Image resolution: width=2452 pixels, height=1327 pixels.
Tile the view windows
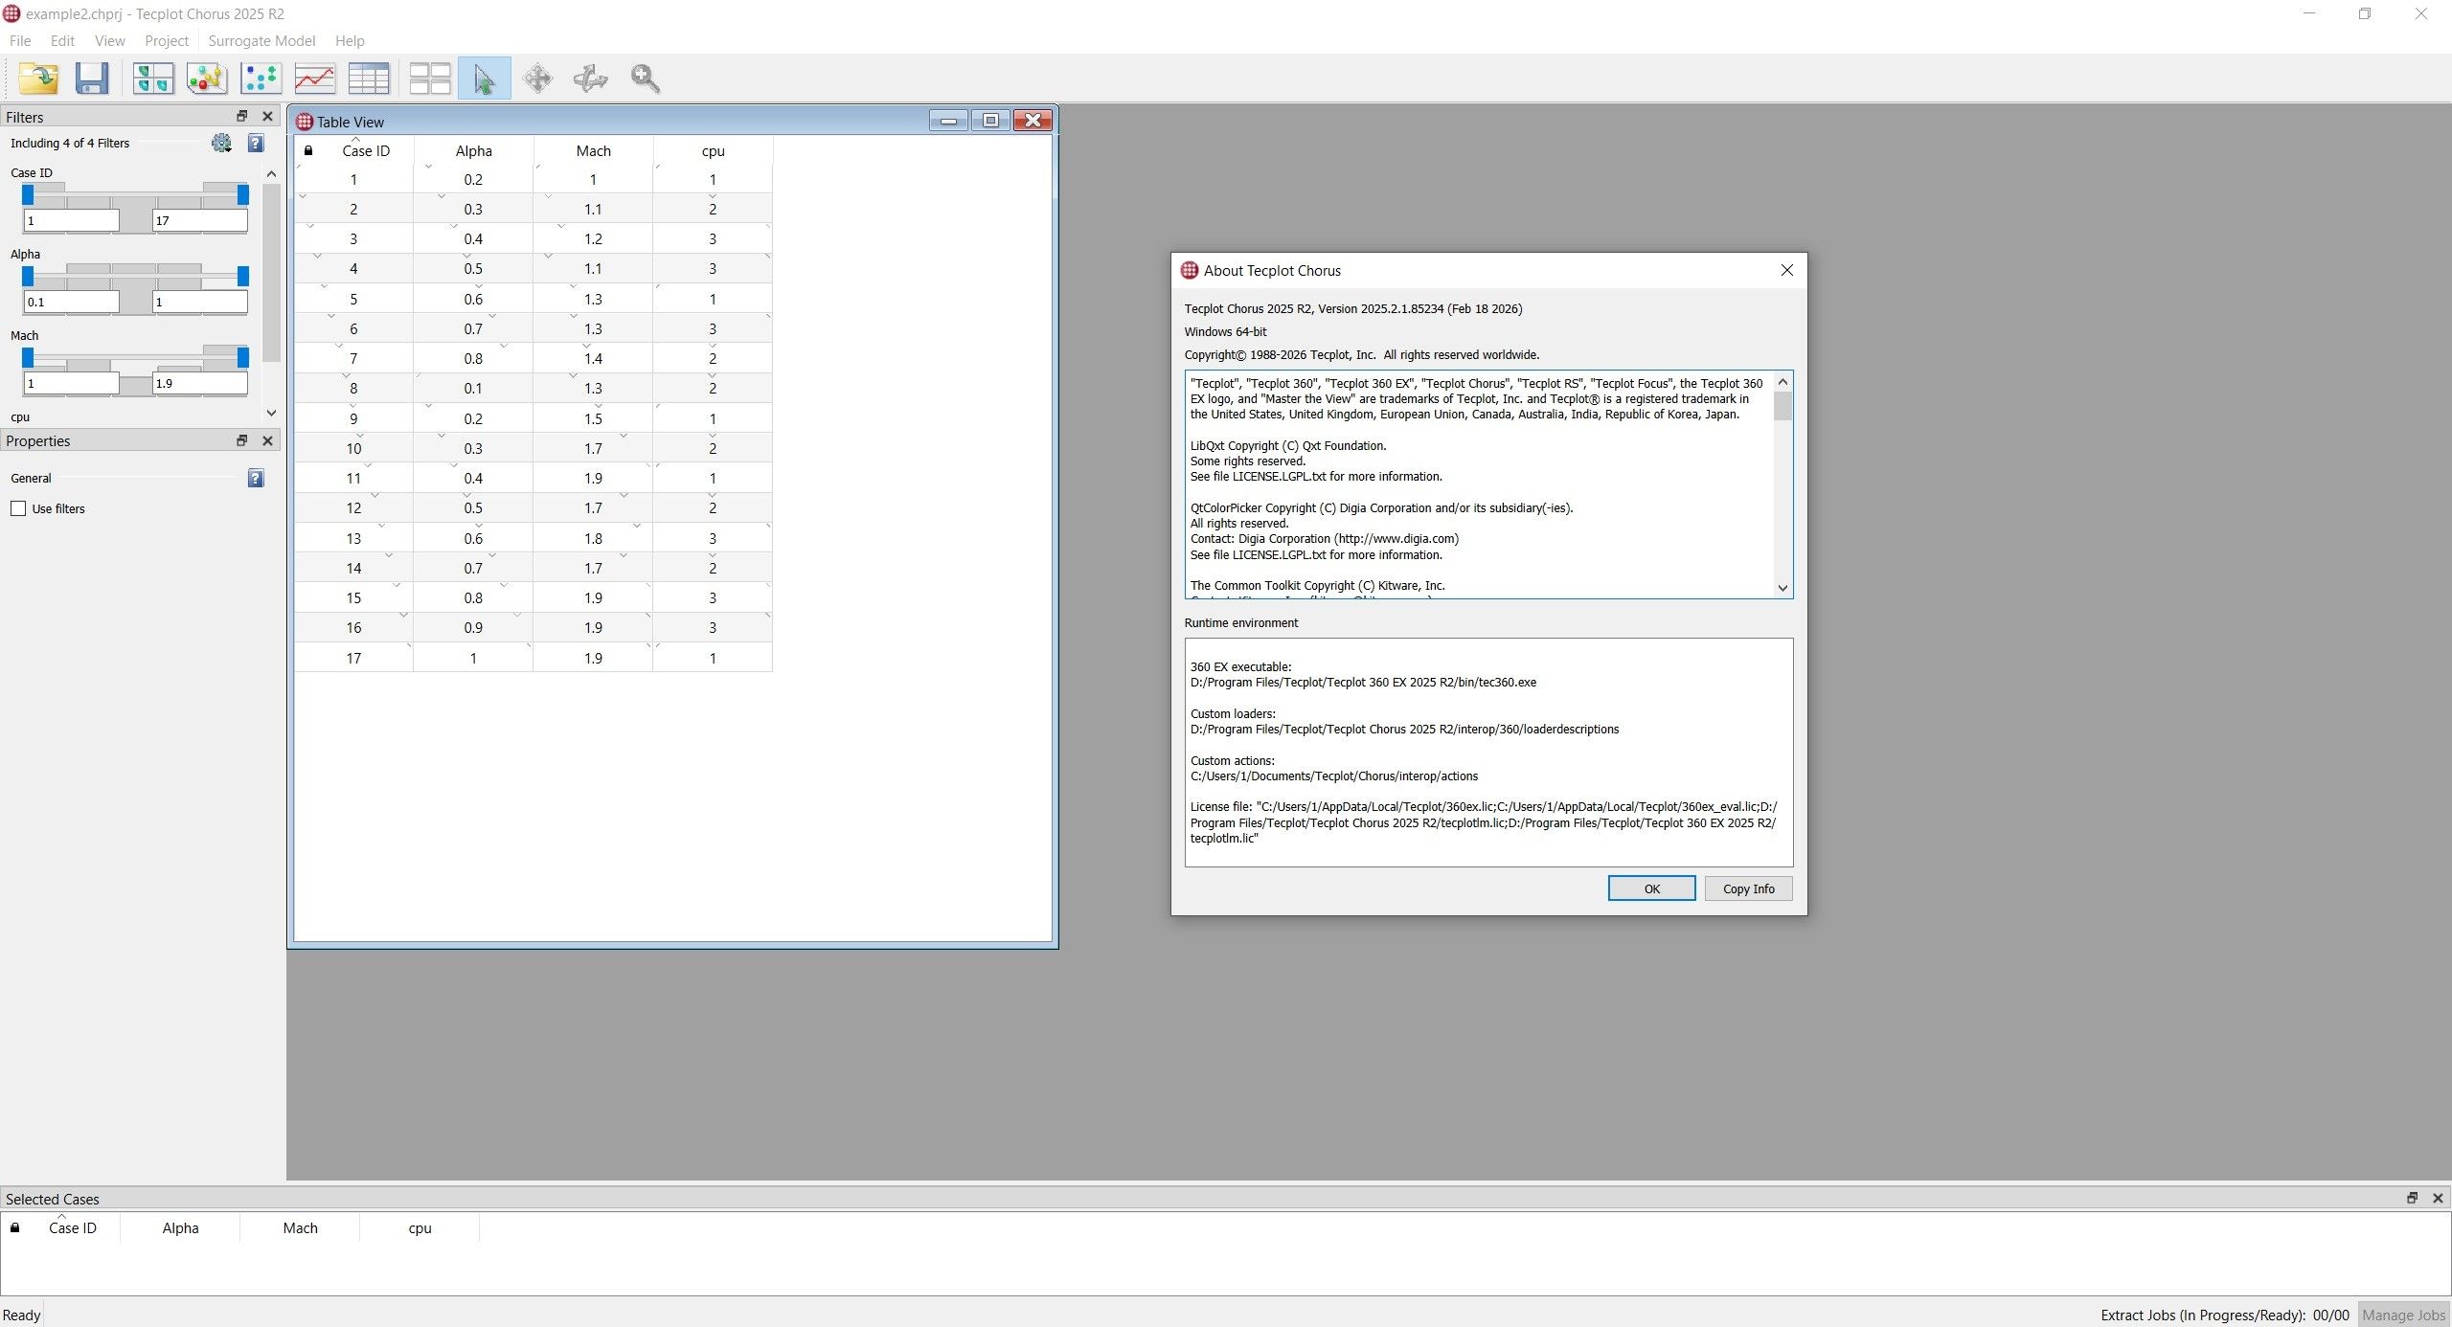pos(430,79)
